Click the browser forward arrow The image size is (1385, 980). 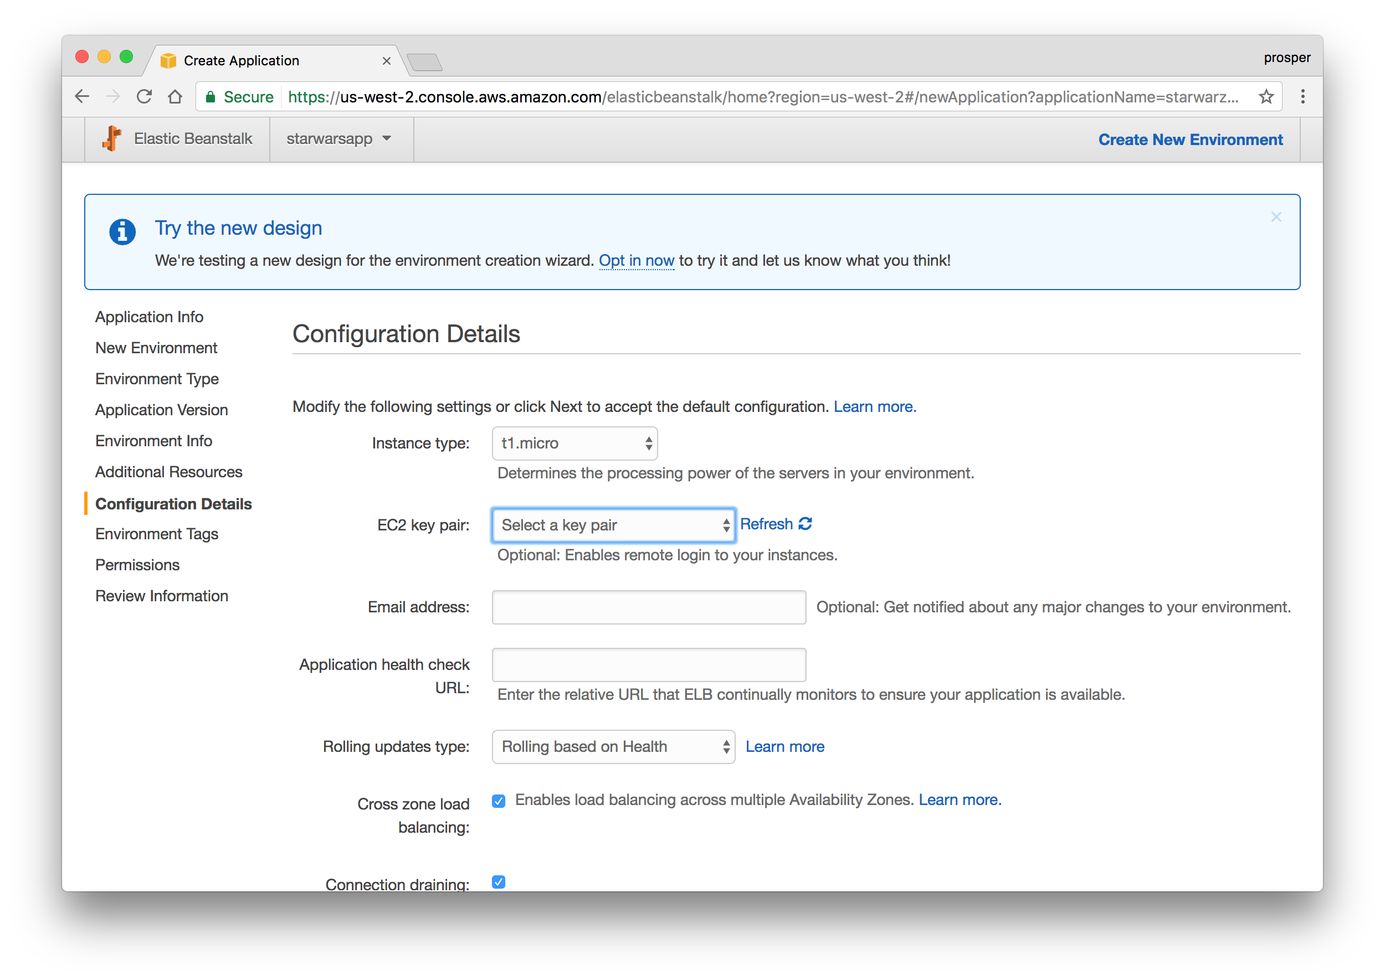point(113,96)
